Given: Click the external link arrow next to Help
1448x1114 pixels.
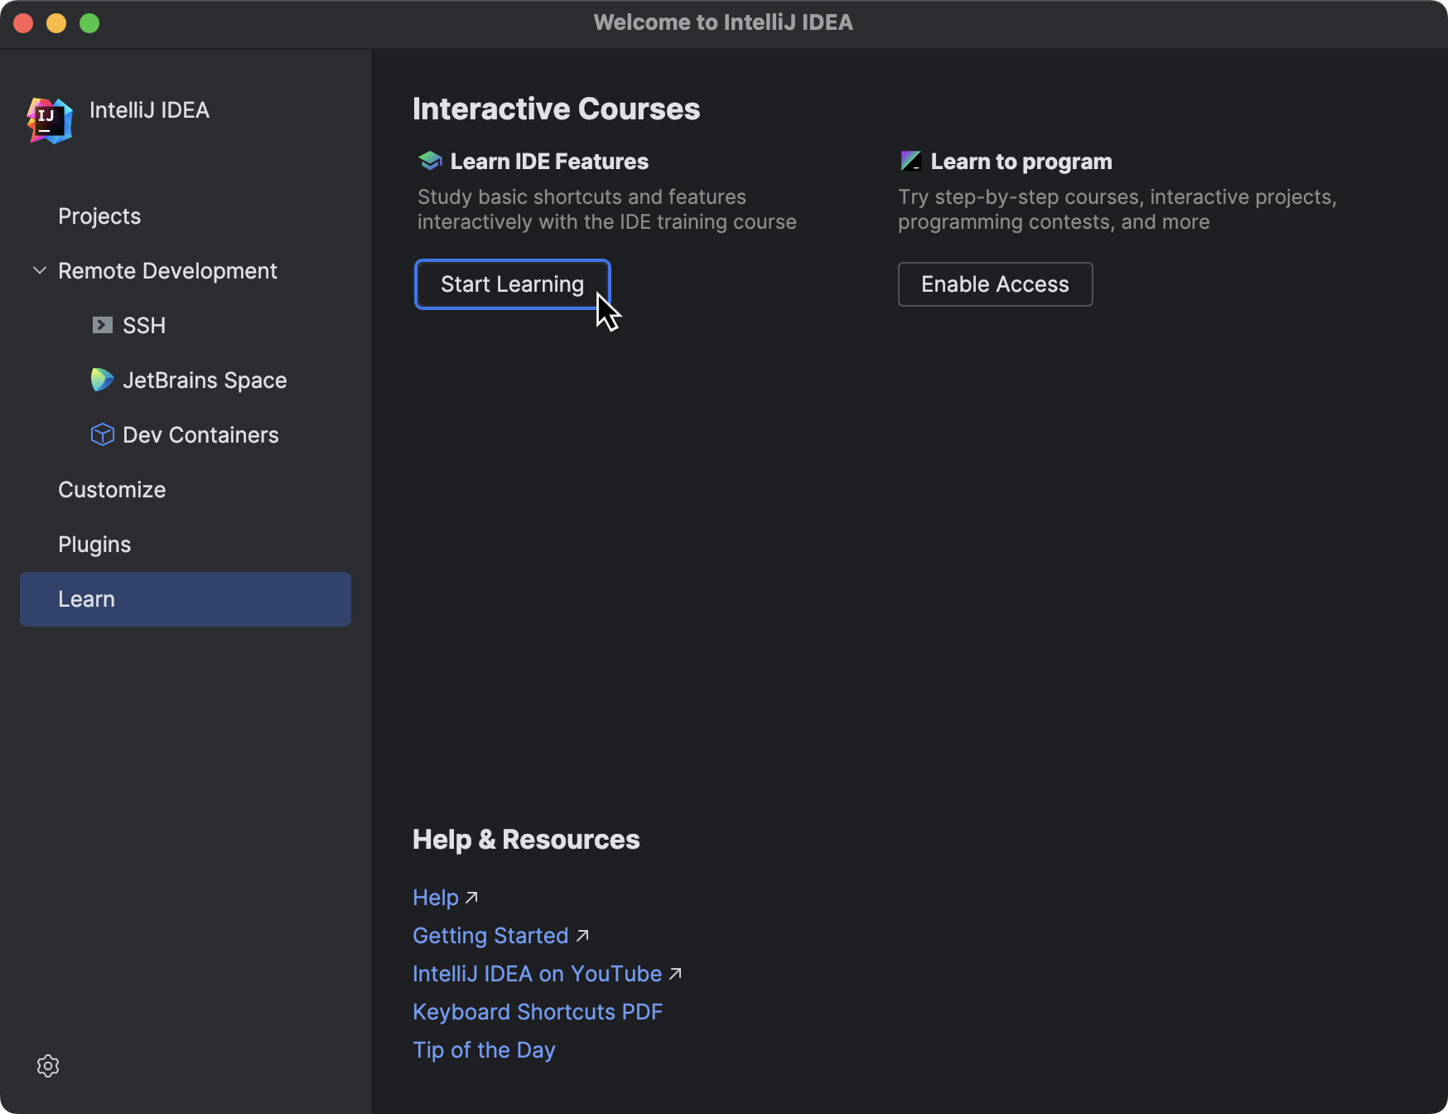Looking at the screenshot, I should coord(472,897).
